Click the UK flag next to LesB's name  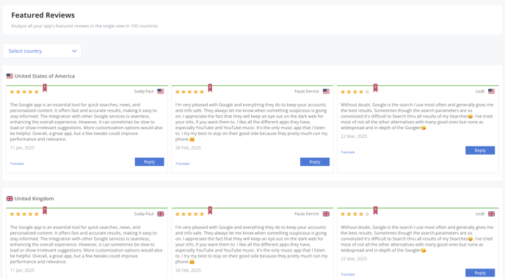point(491,214)
